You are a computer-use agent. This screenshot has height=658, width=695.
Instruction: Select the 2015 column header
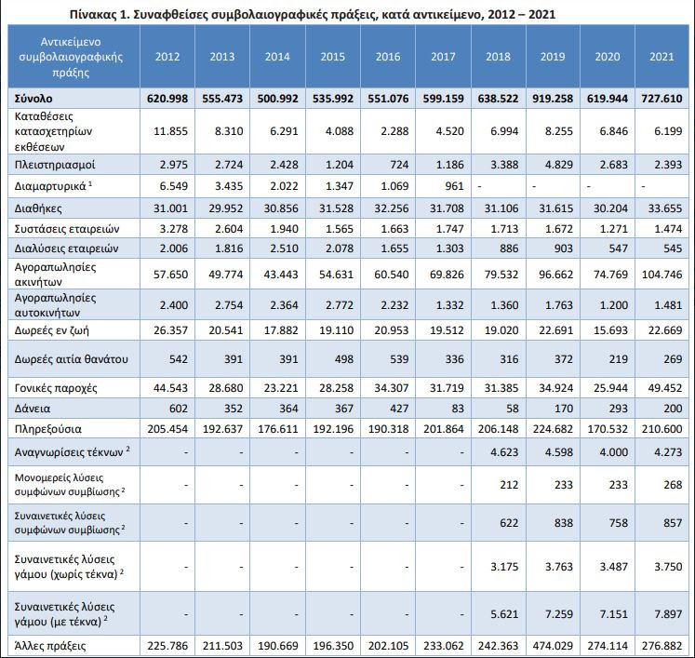tap(333, 57)
